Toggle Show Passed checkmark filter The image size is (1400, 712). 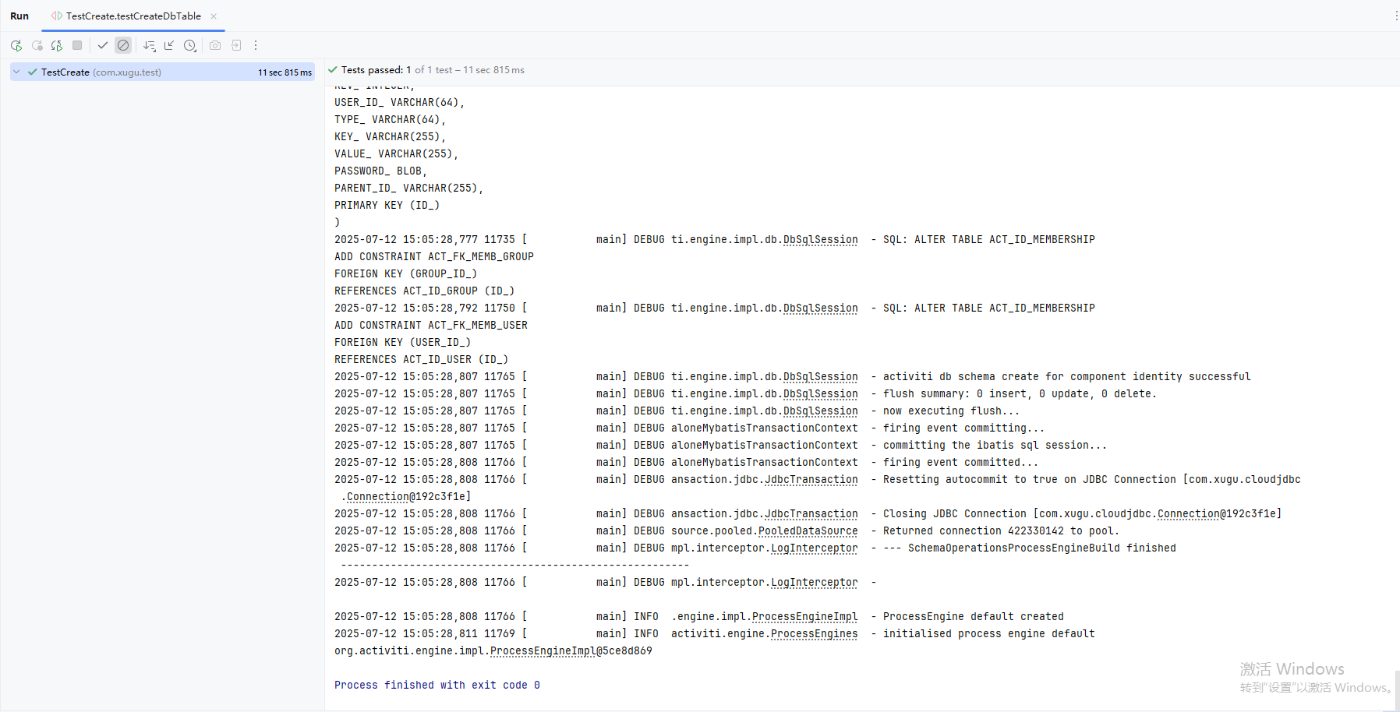103,46
